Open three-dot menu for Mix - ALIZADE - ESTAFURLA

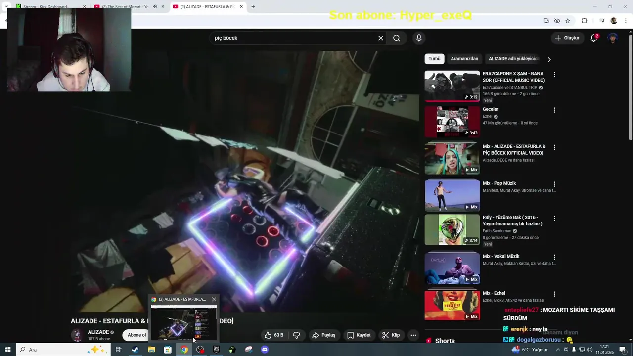click(x=554, y=147)
